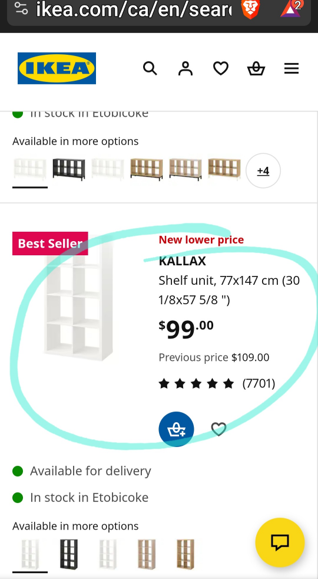The width and height of the screenshot is (318, 579).
Task: Choose the oak wide KALLAX variant with underframe
Action: [147, 169]
